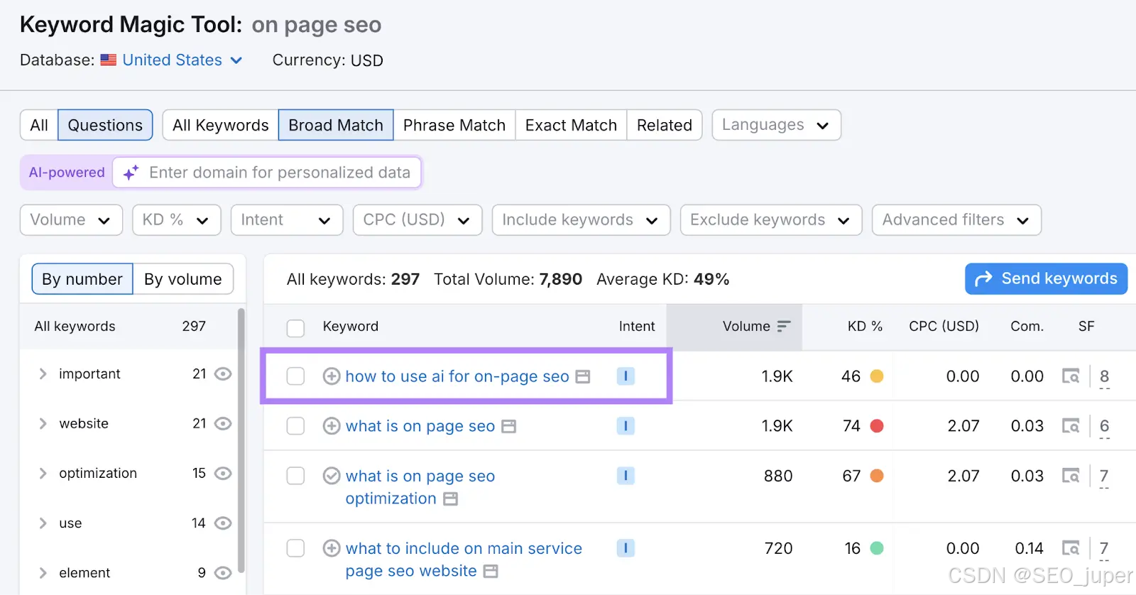Image resolution: width=1136 pixels, height=595 pixels.
Task: Open the Exclude keywords dropdown
Action: point(771,220)
